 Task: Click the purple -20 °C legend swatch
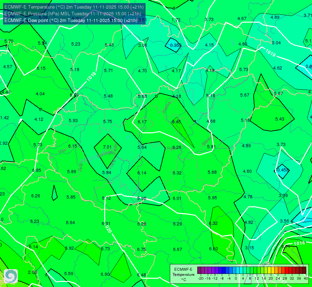(x=199, y=270)
